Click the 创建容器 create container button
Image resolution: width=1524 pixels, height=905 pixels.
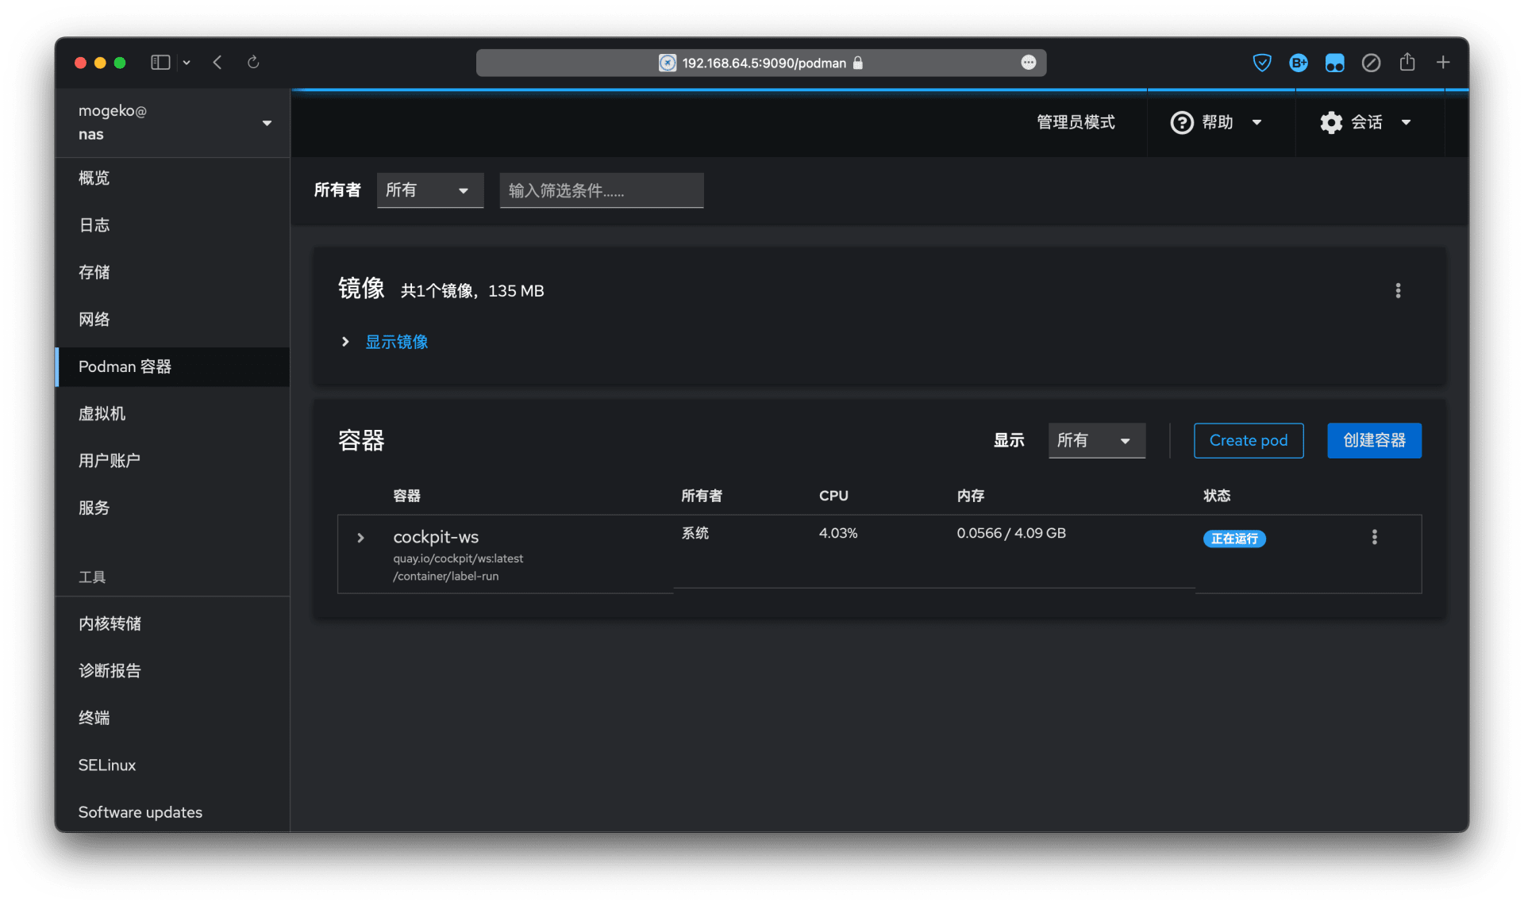[1373, 440]
